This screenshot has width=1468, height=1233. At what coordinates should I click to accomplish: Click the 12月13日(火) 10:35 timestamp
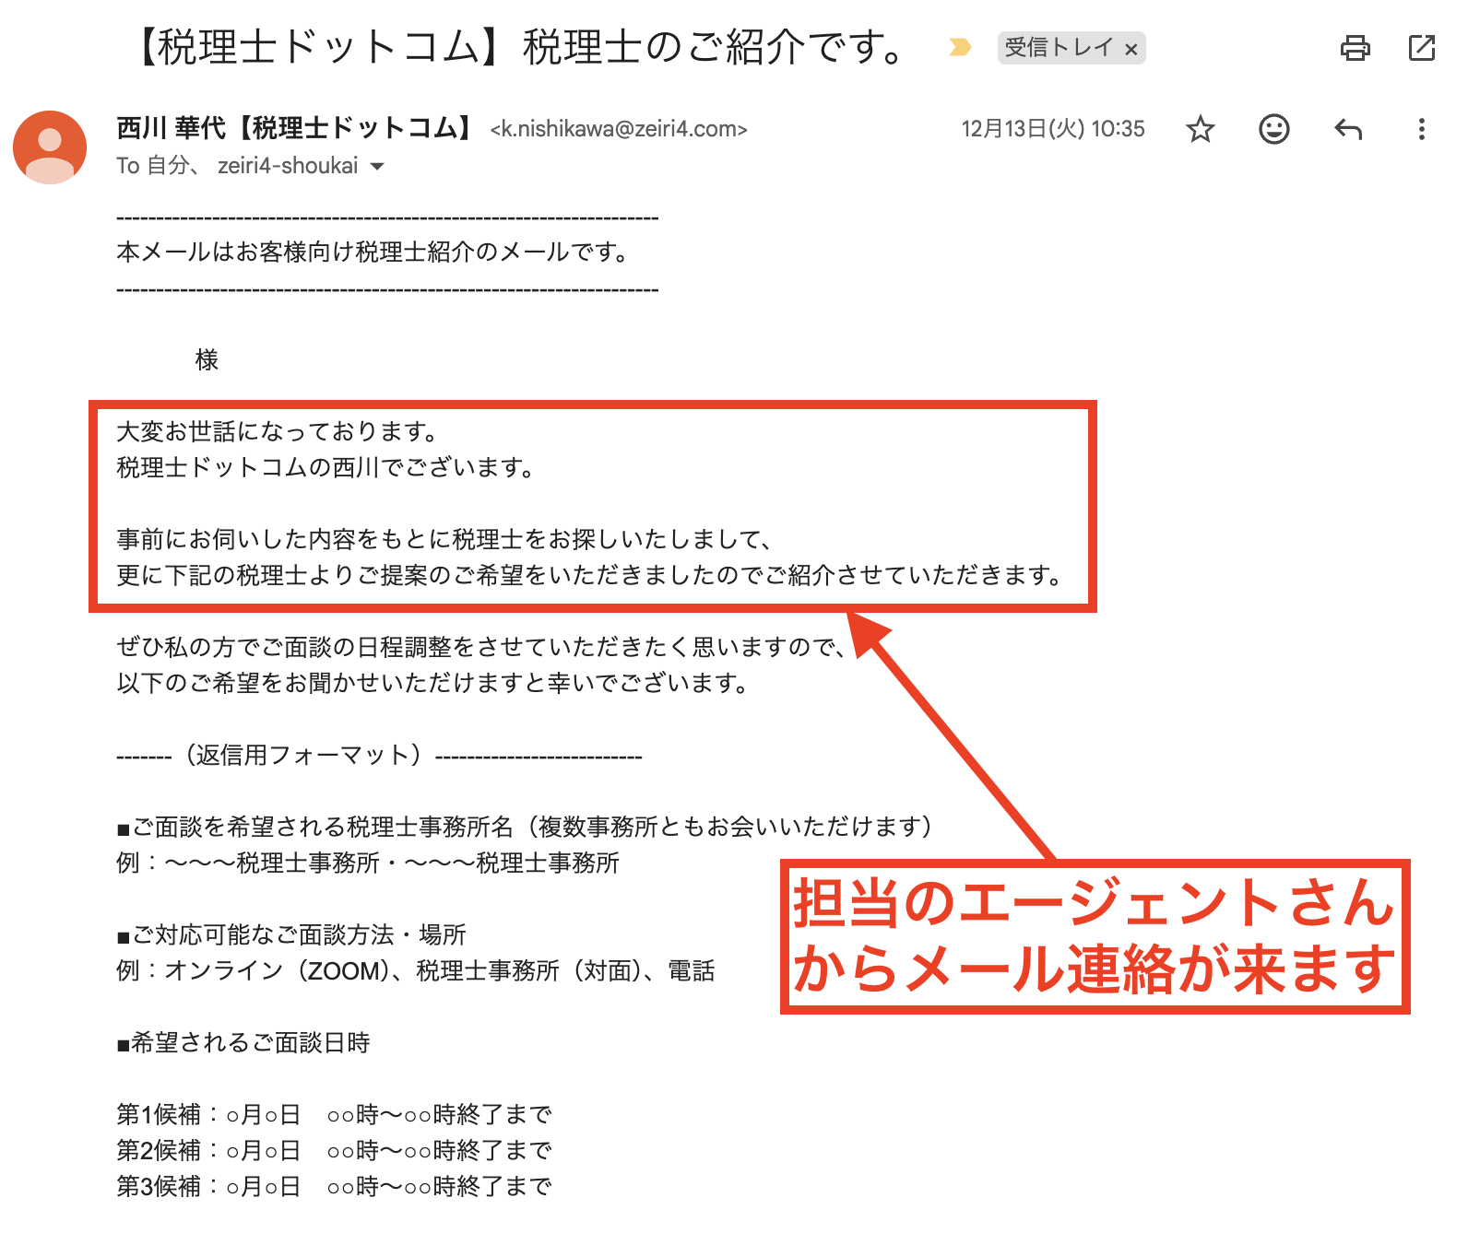[1052, 129]
